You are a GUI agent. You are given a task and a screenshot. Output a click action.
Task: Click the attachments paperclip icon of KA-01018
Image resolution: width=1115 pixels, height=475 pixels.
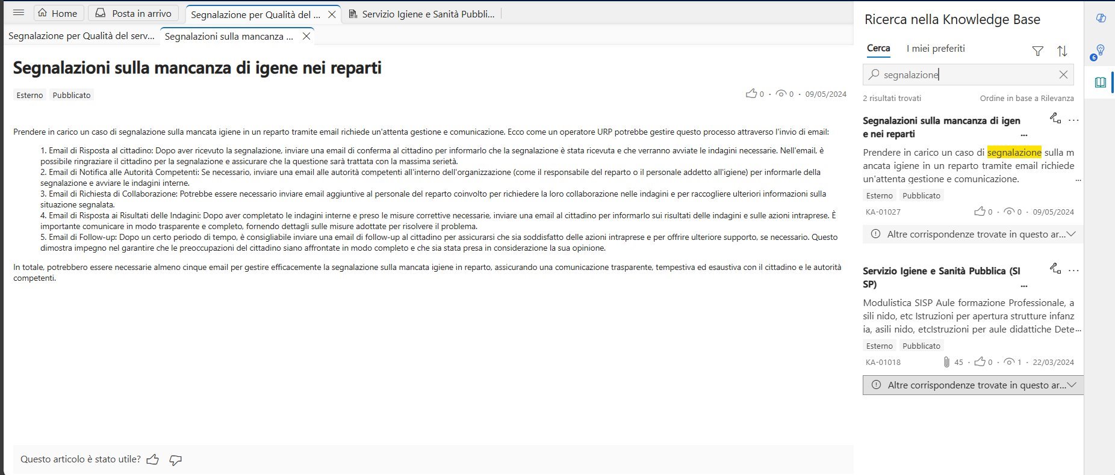point(946,362)
